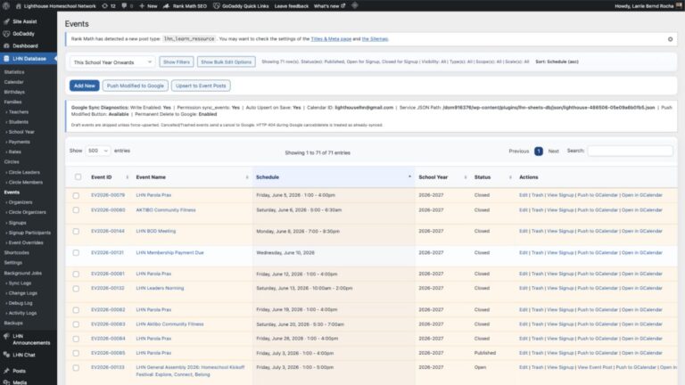Click the Add New button
Image resolution: width=685 pixels, height=385 pixels.
tap(85, 86)
